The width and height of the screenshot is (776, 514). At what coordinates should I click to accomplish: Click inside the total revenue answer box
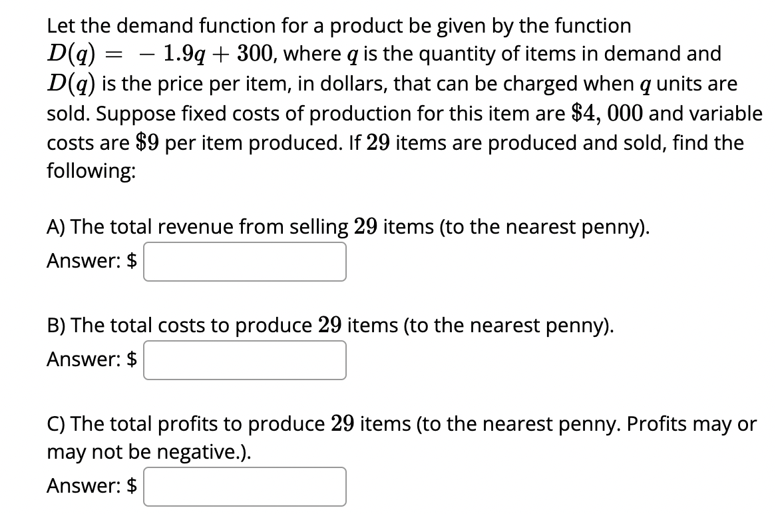point(245,261)
